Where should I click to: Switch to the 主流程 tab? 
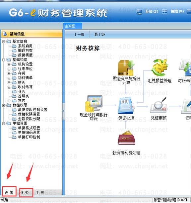(x=73, y=26)
